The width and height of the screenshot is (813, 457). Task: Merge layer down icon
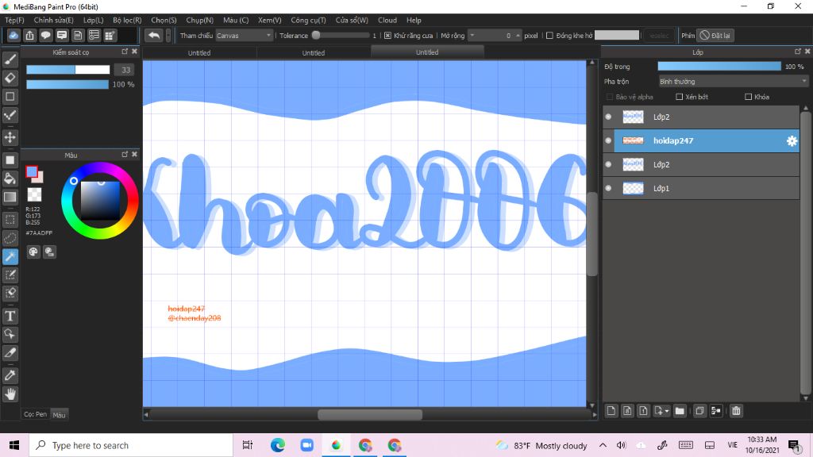[x=716, y=411]
